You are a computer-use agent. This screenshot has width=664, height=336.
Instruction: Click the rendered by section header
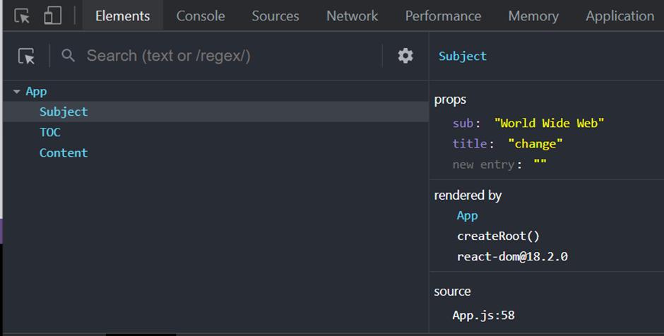click(x=468, y=196)
